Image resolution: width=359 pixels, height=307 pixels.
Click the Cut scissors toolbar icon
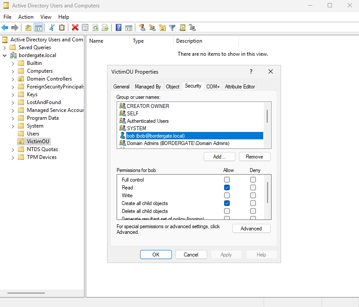point(51,27)
